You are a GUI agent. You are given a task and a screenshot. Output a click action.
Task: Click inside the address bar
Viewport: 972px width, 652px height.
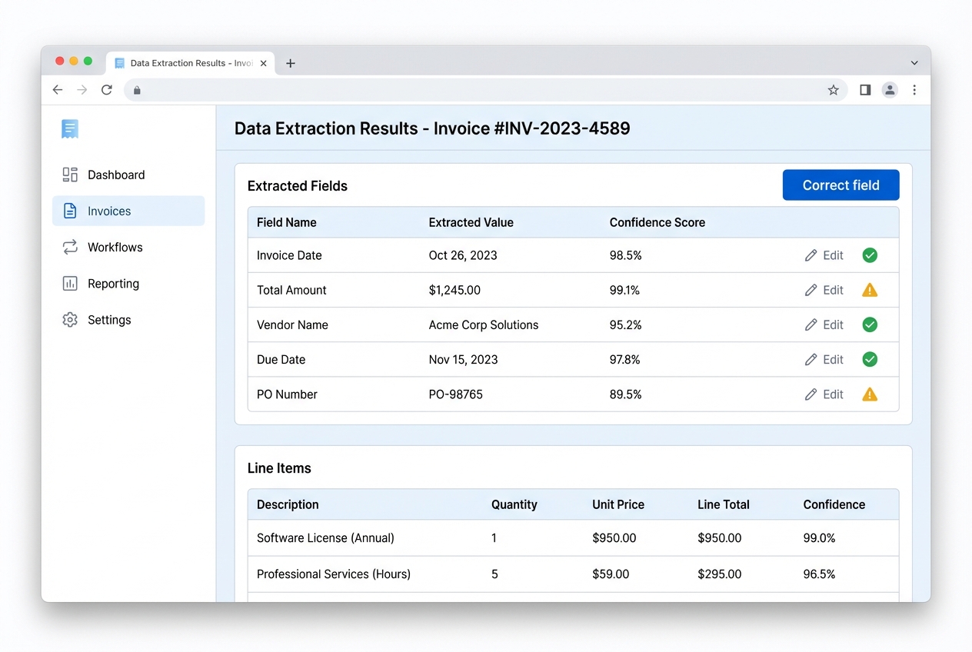461,90
